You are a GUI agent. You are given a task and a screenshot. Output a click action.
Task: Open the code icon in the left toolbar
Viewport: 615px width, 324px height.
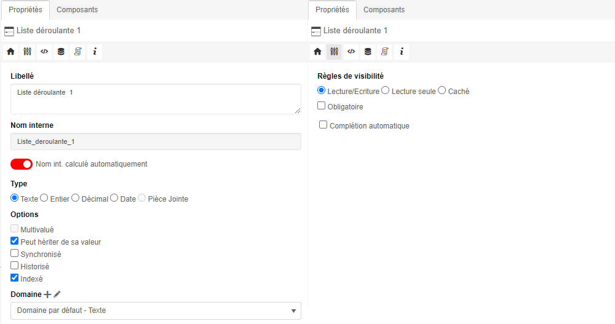(x=44, y=52)
